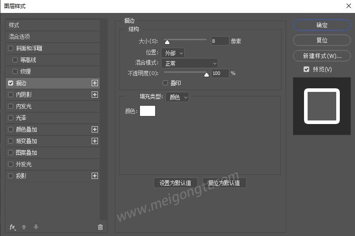Enable the 颜色叠加 checkbox
This screenshot has height=236, width=355.
point(10,129)
